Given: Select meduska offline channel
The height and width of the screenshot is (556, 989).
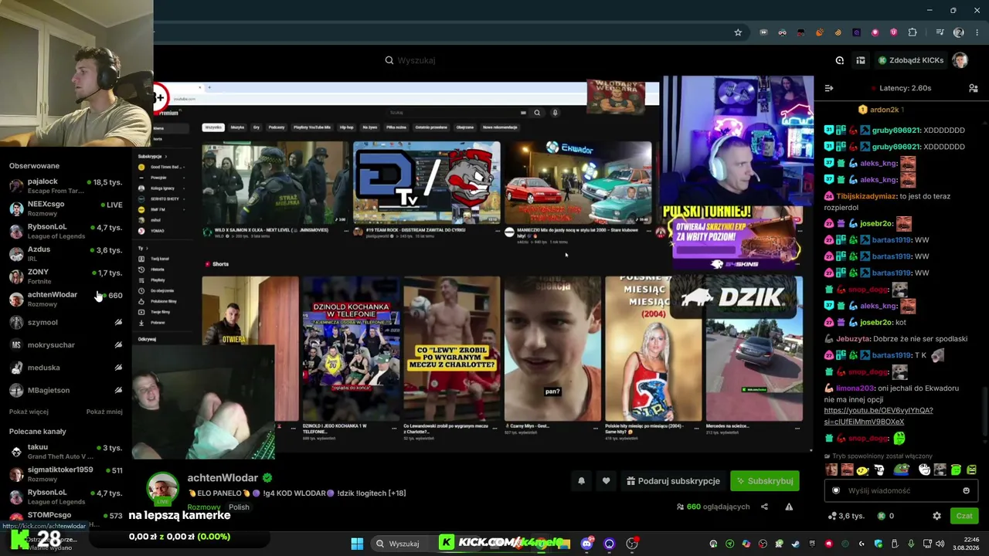Looking at the screenshot, I should [66, 368].
